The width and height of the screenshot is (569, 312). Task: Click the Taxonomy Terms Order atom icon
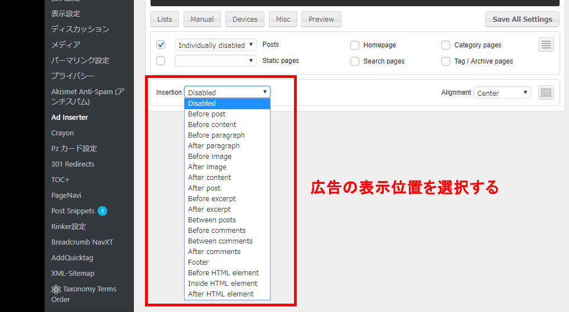(56, 289)
